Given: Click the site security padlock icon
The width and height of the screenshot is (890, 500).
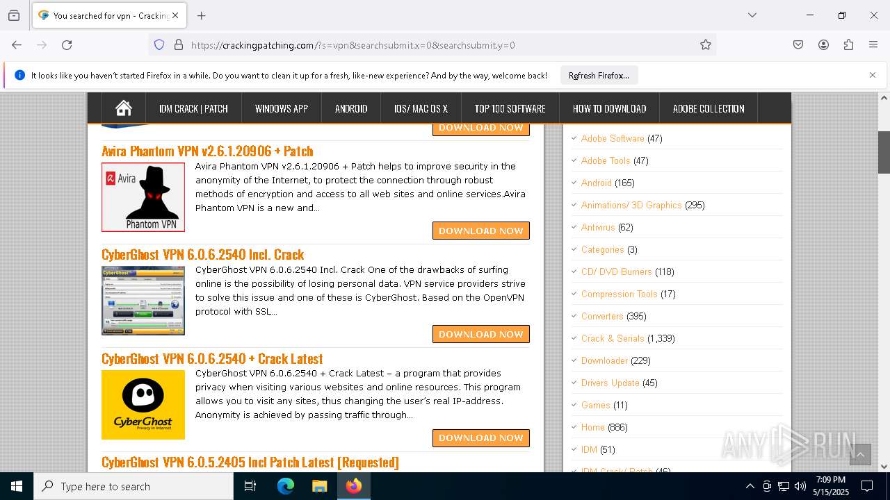Looking at the screenshot, I should (x=179, y=44).
